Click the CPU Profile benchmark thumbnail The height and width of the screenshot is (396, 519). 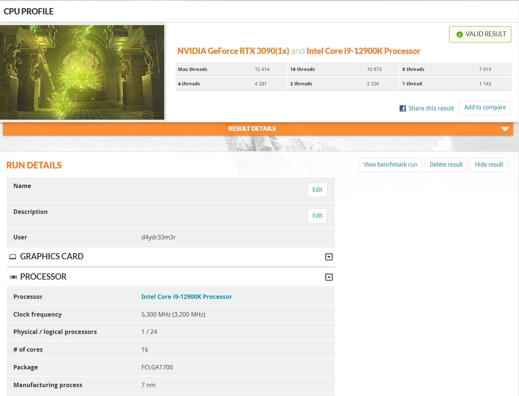[x=82, y=72]
